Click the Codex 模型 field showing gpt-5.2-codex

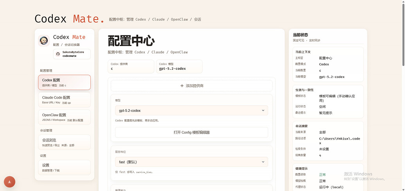point(179,66)
